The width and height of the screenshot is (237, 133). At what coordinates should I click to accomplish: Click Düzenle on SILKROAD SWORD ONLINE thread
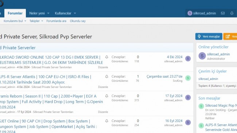(x=103, y=67)
